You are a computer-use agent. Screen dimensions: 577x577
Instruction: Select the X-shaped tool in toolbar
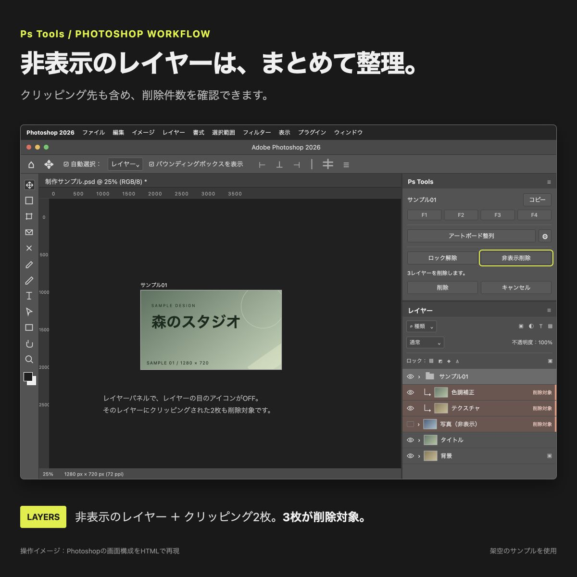[x=29, y=248]
